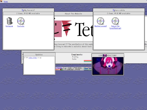Click koi o shite '2 items' status text
The image size is (147, 110).
(x=119, y=14)
